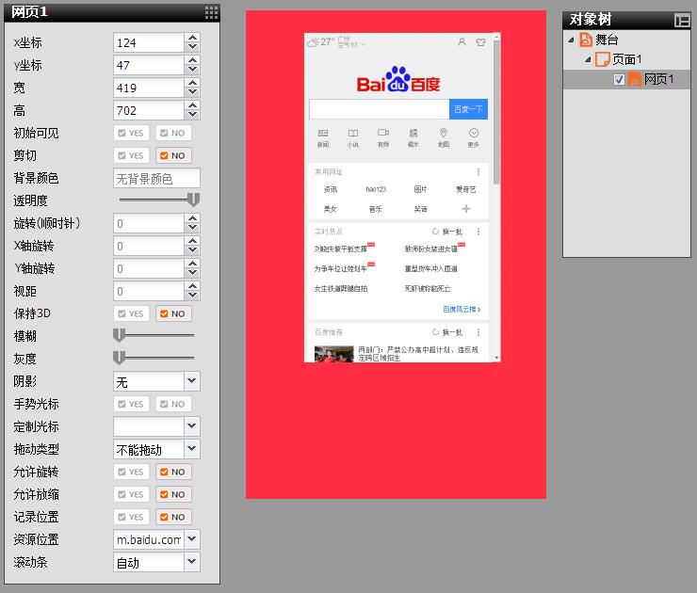Set 剪切 to YES
Image resolution: width=697 pixels, height=593 pixels.
131,155
